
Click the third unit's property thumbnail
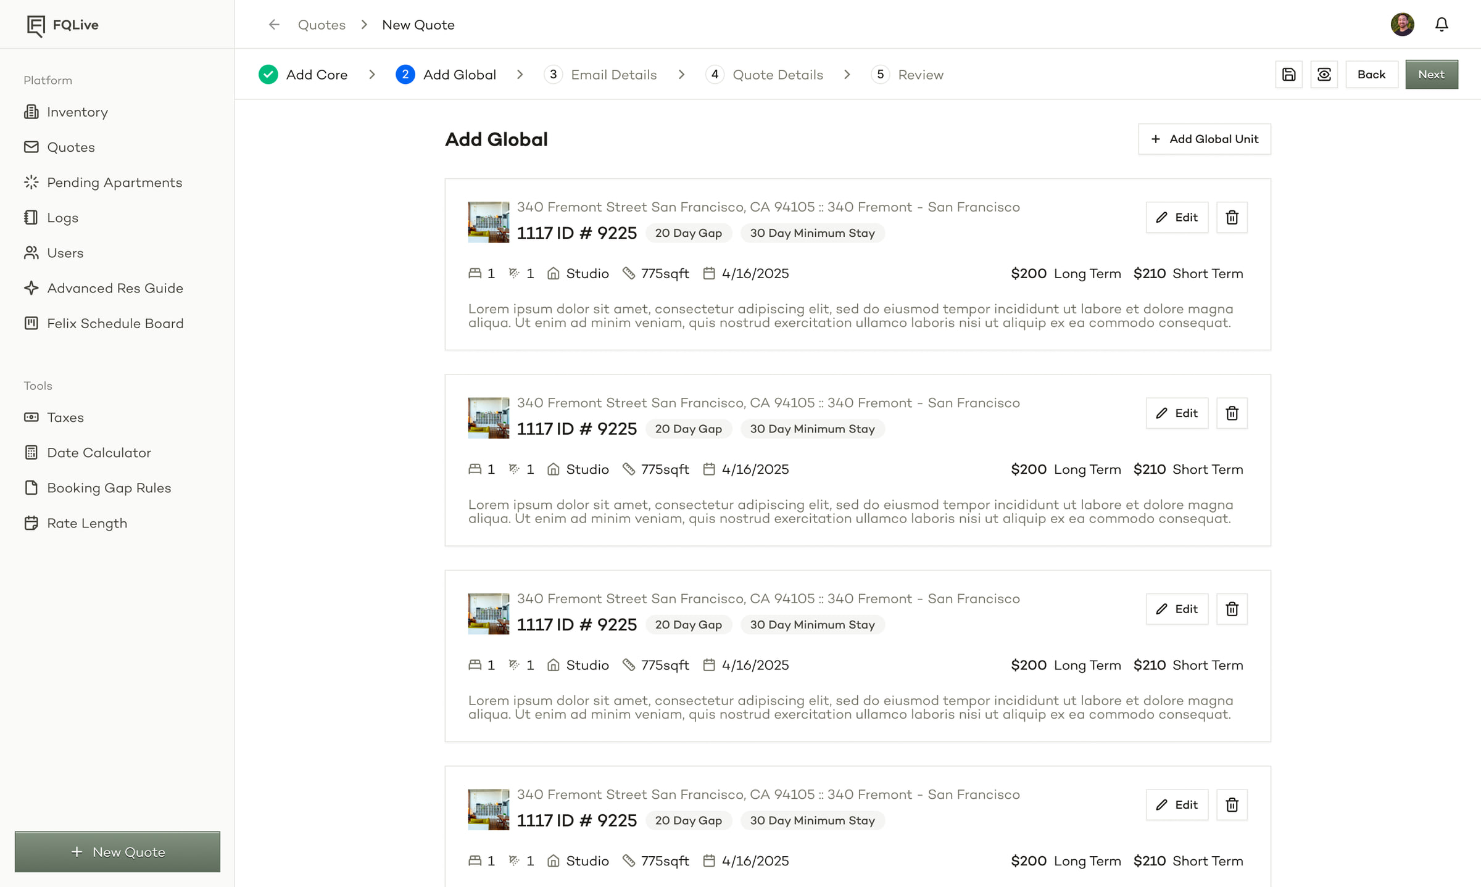click(x=489, y=614)
